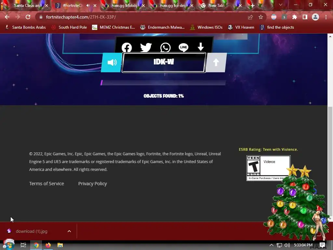Open the gray S extension icon
Image resolution: width=333 pixels, height=250 pixels.
pyautogui.click(x=284, y=17)
